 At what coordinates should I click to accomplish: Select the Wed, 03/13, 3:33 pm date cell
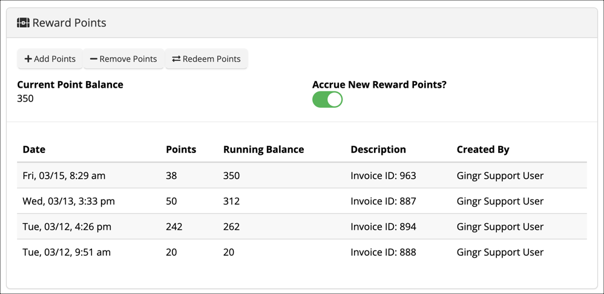coord(68,201)
